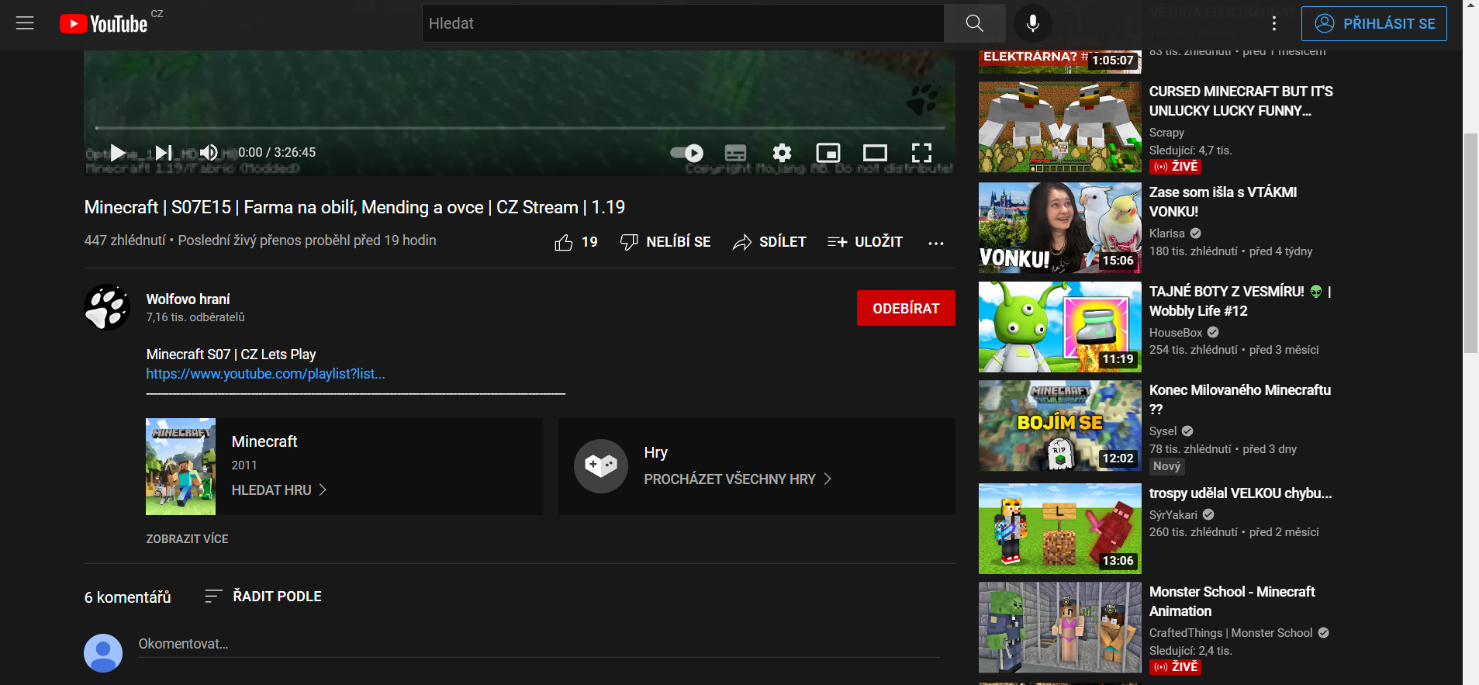Viewport: 1479px width, 685px height.
Task: Skip to next video
Action: pyautogui.click(x=164, y=153)
